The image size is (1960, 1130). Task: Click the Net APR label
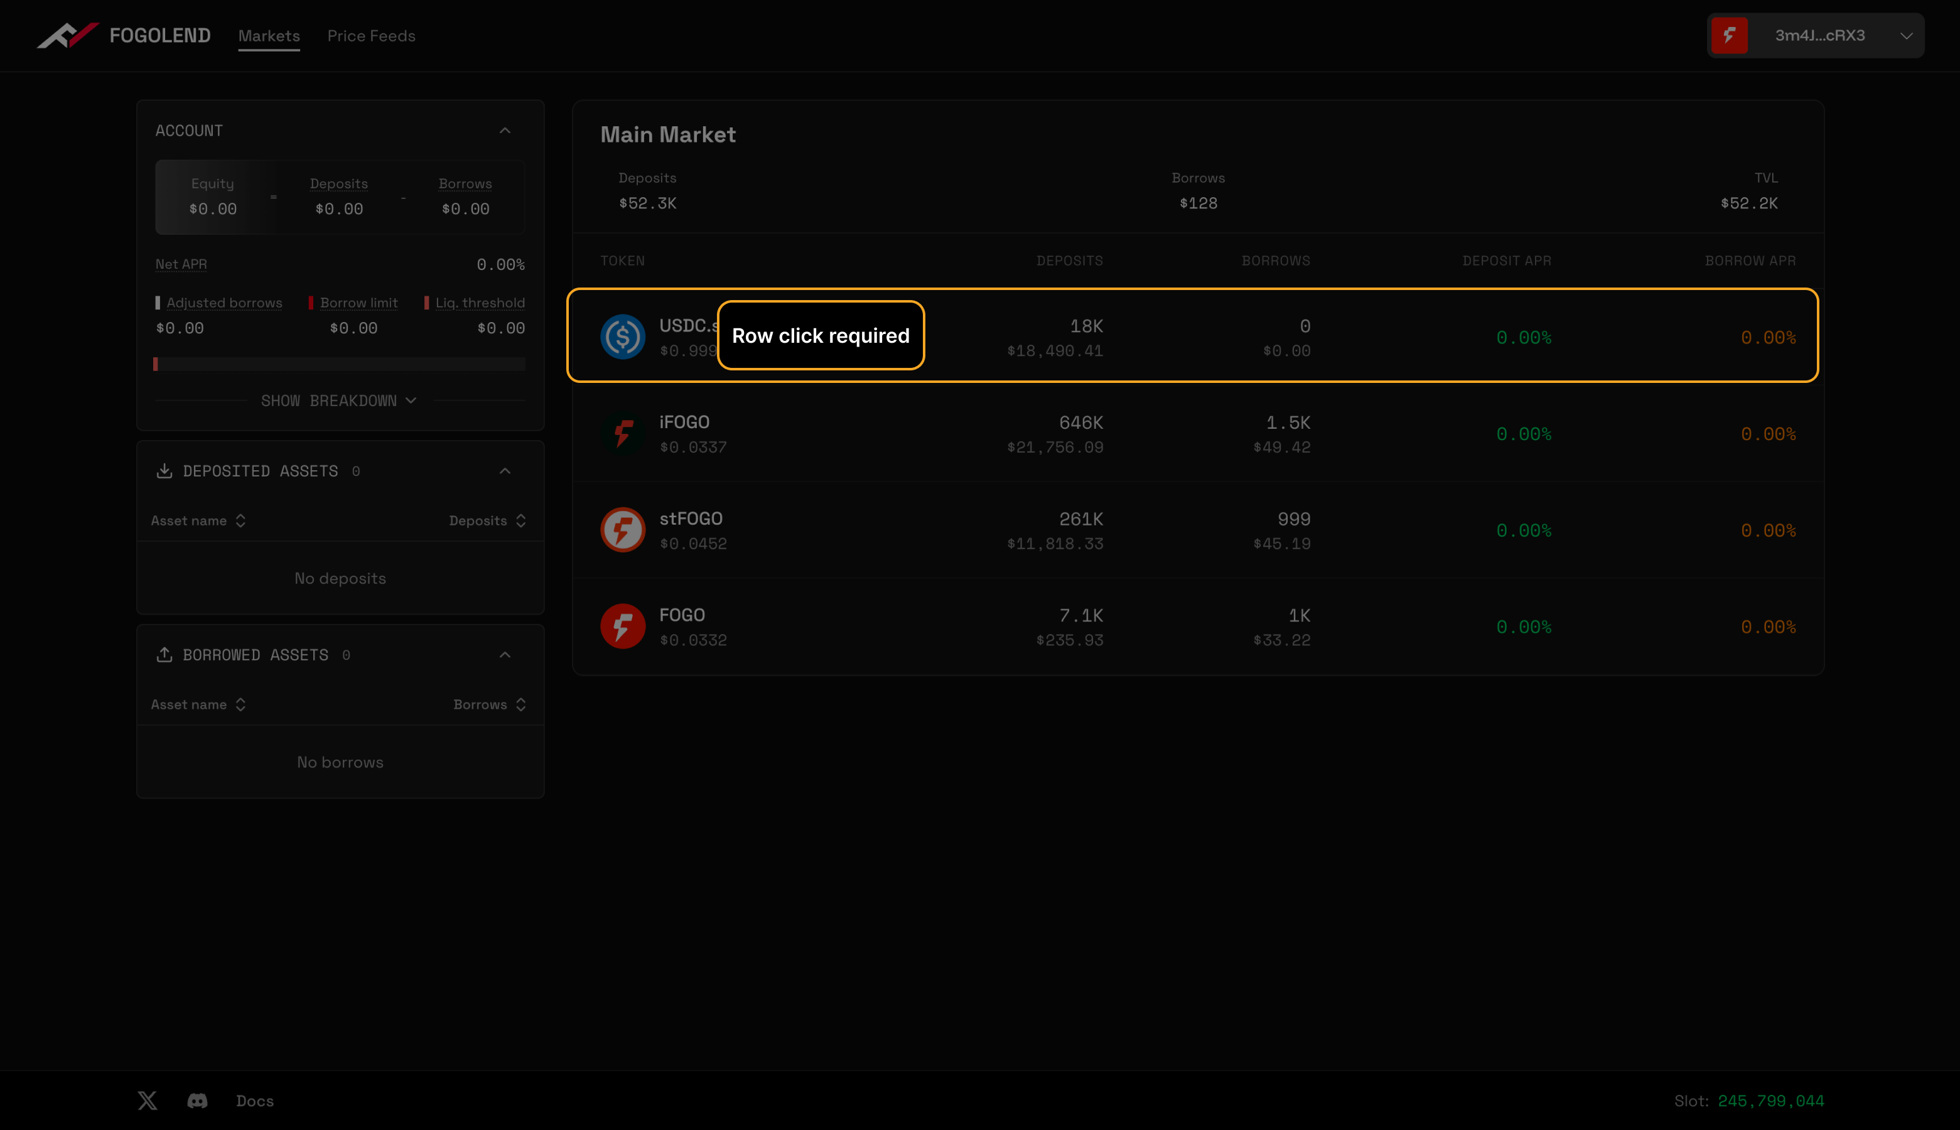click(181, 265)
